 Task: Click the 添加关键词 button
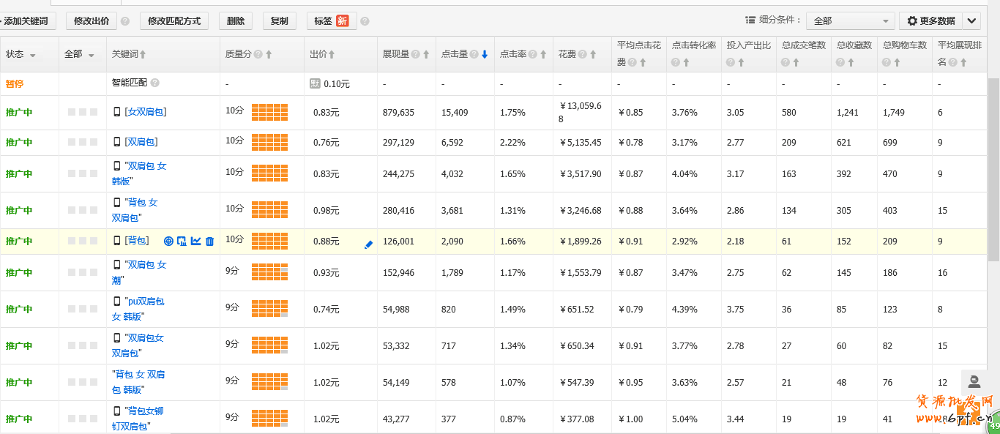coord(26,20)
